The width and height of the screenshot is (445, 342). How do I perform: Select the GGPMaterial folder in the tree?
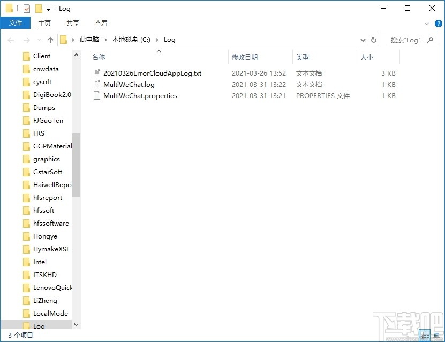(52, 146)
